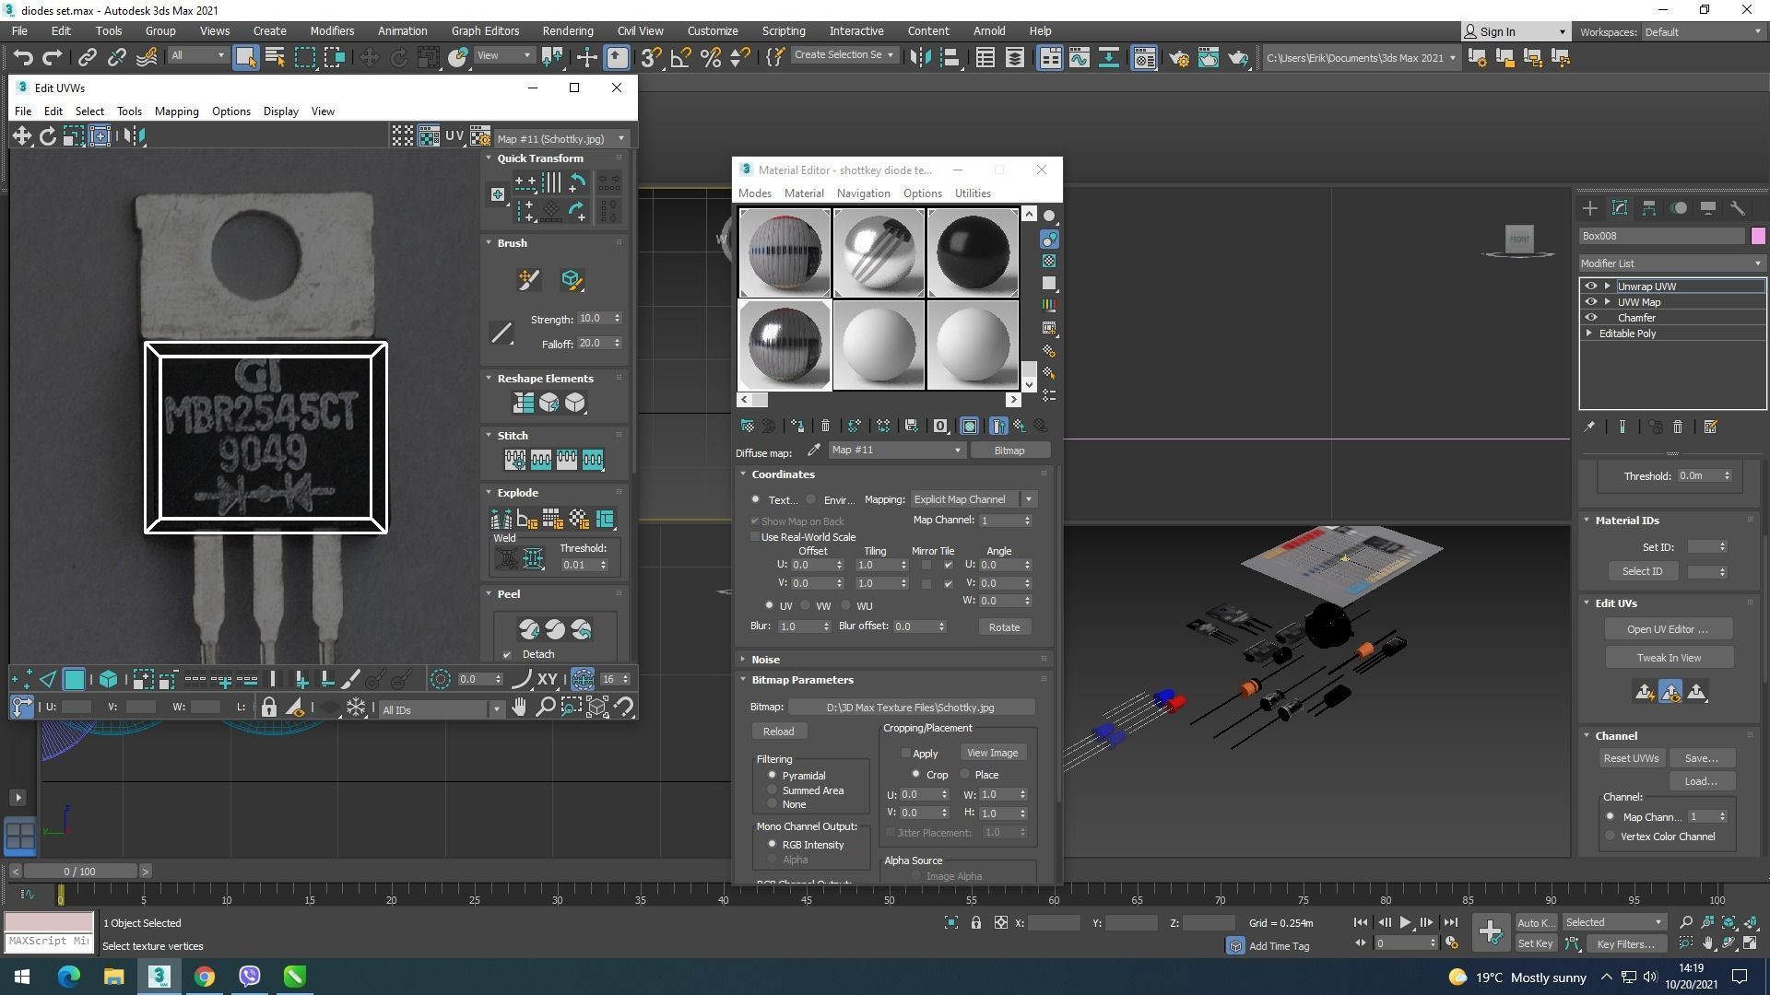Screen dimensions: 1770x995
Task: Select the Summed Area filtering option
Action: click(x=773, y=790)
